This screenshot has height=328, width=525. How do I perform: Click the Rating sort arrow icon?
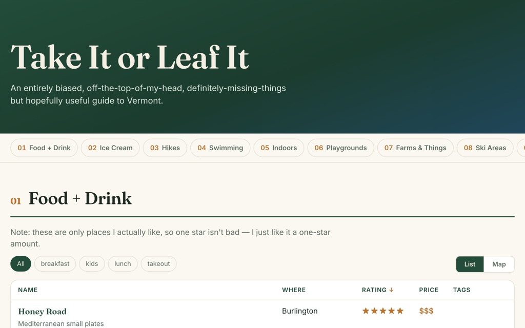pos(391,290)
